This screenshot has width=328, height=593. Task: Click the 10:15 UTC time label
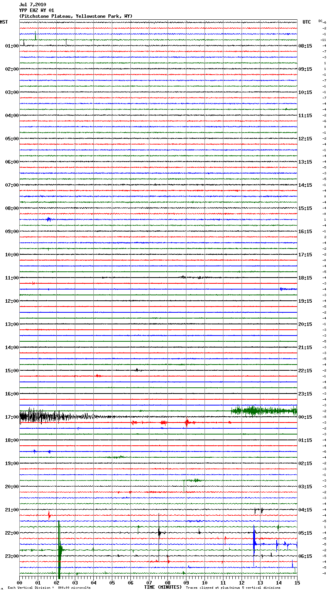coord(305,92)
